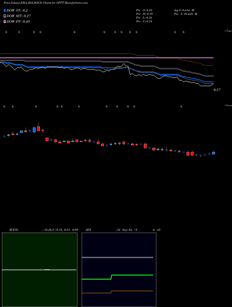232x307 pixels.
Task: Click the tall red candlestick at the peak
Action: coord(39,127)
